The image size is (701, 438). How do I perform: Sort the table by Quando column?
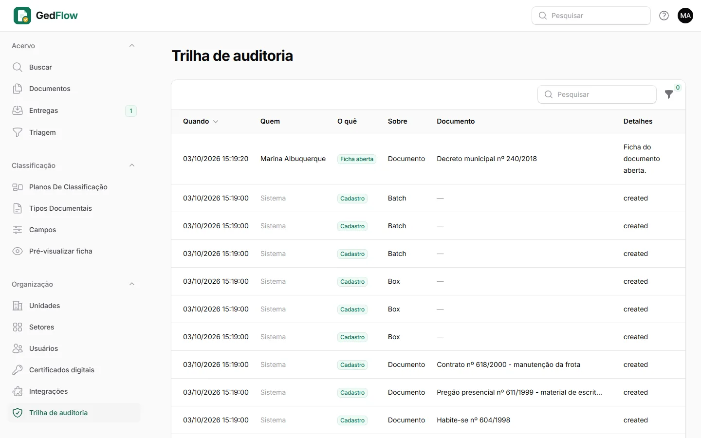(201, 121)
